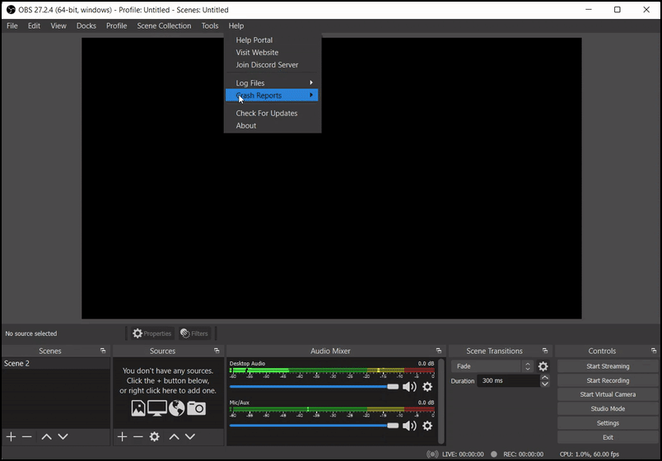This screenshot has height=461, width=662.
Task: Expand the Crash Reports submenu
Action: click(272, 95)
